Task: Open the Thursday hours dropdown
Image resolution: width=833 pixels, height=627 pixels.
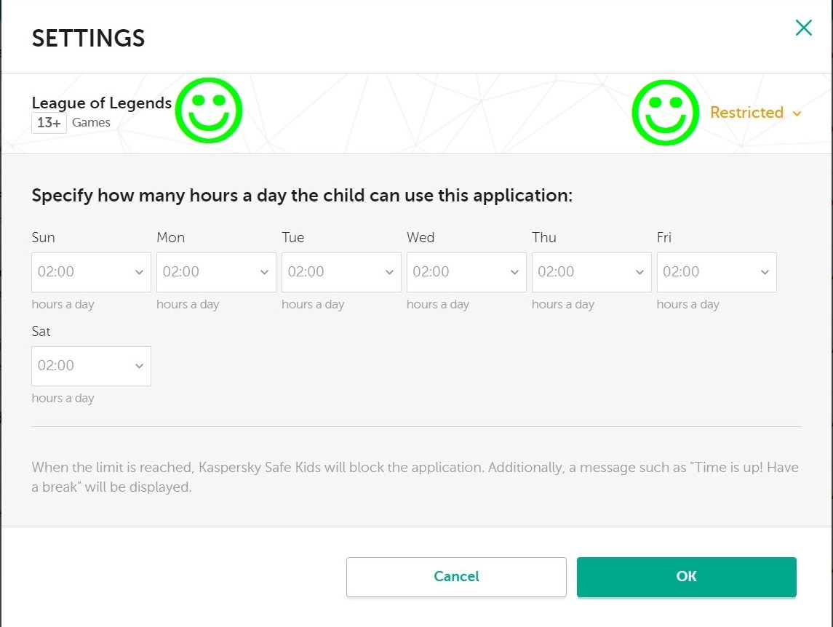Action: (x=591, y=272)
